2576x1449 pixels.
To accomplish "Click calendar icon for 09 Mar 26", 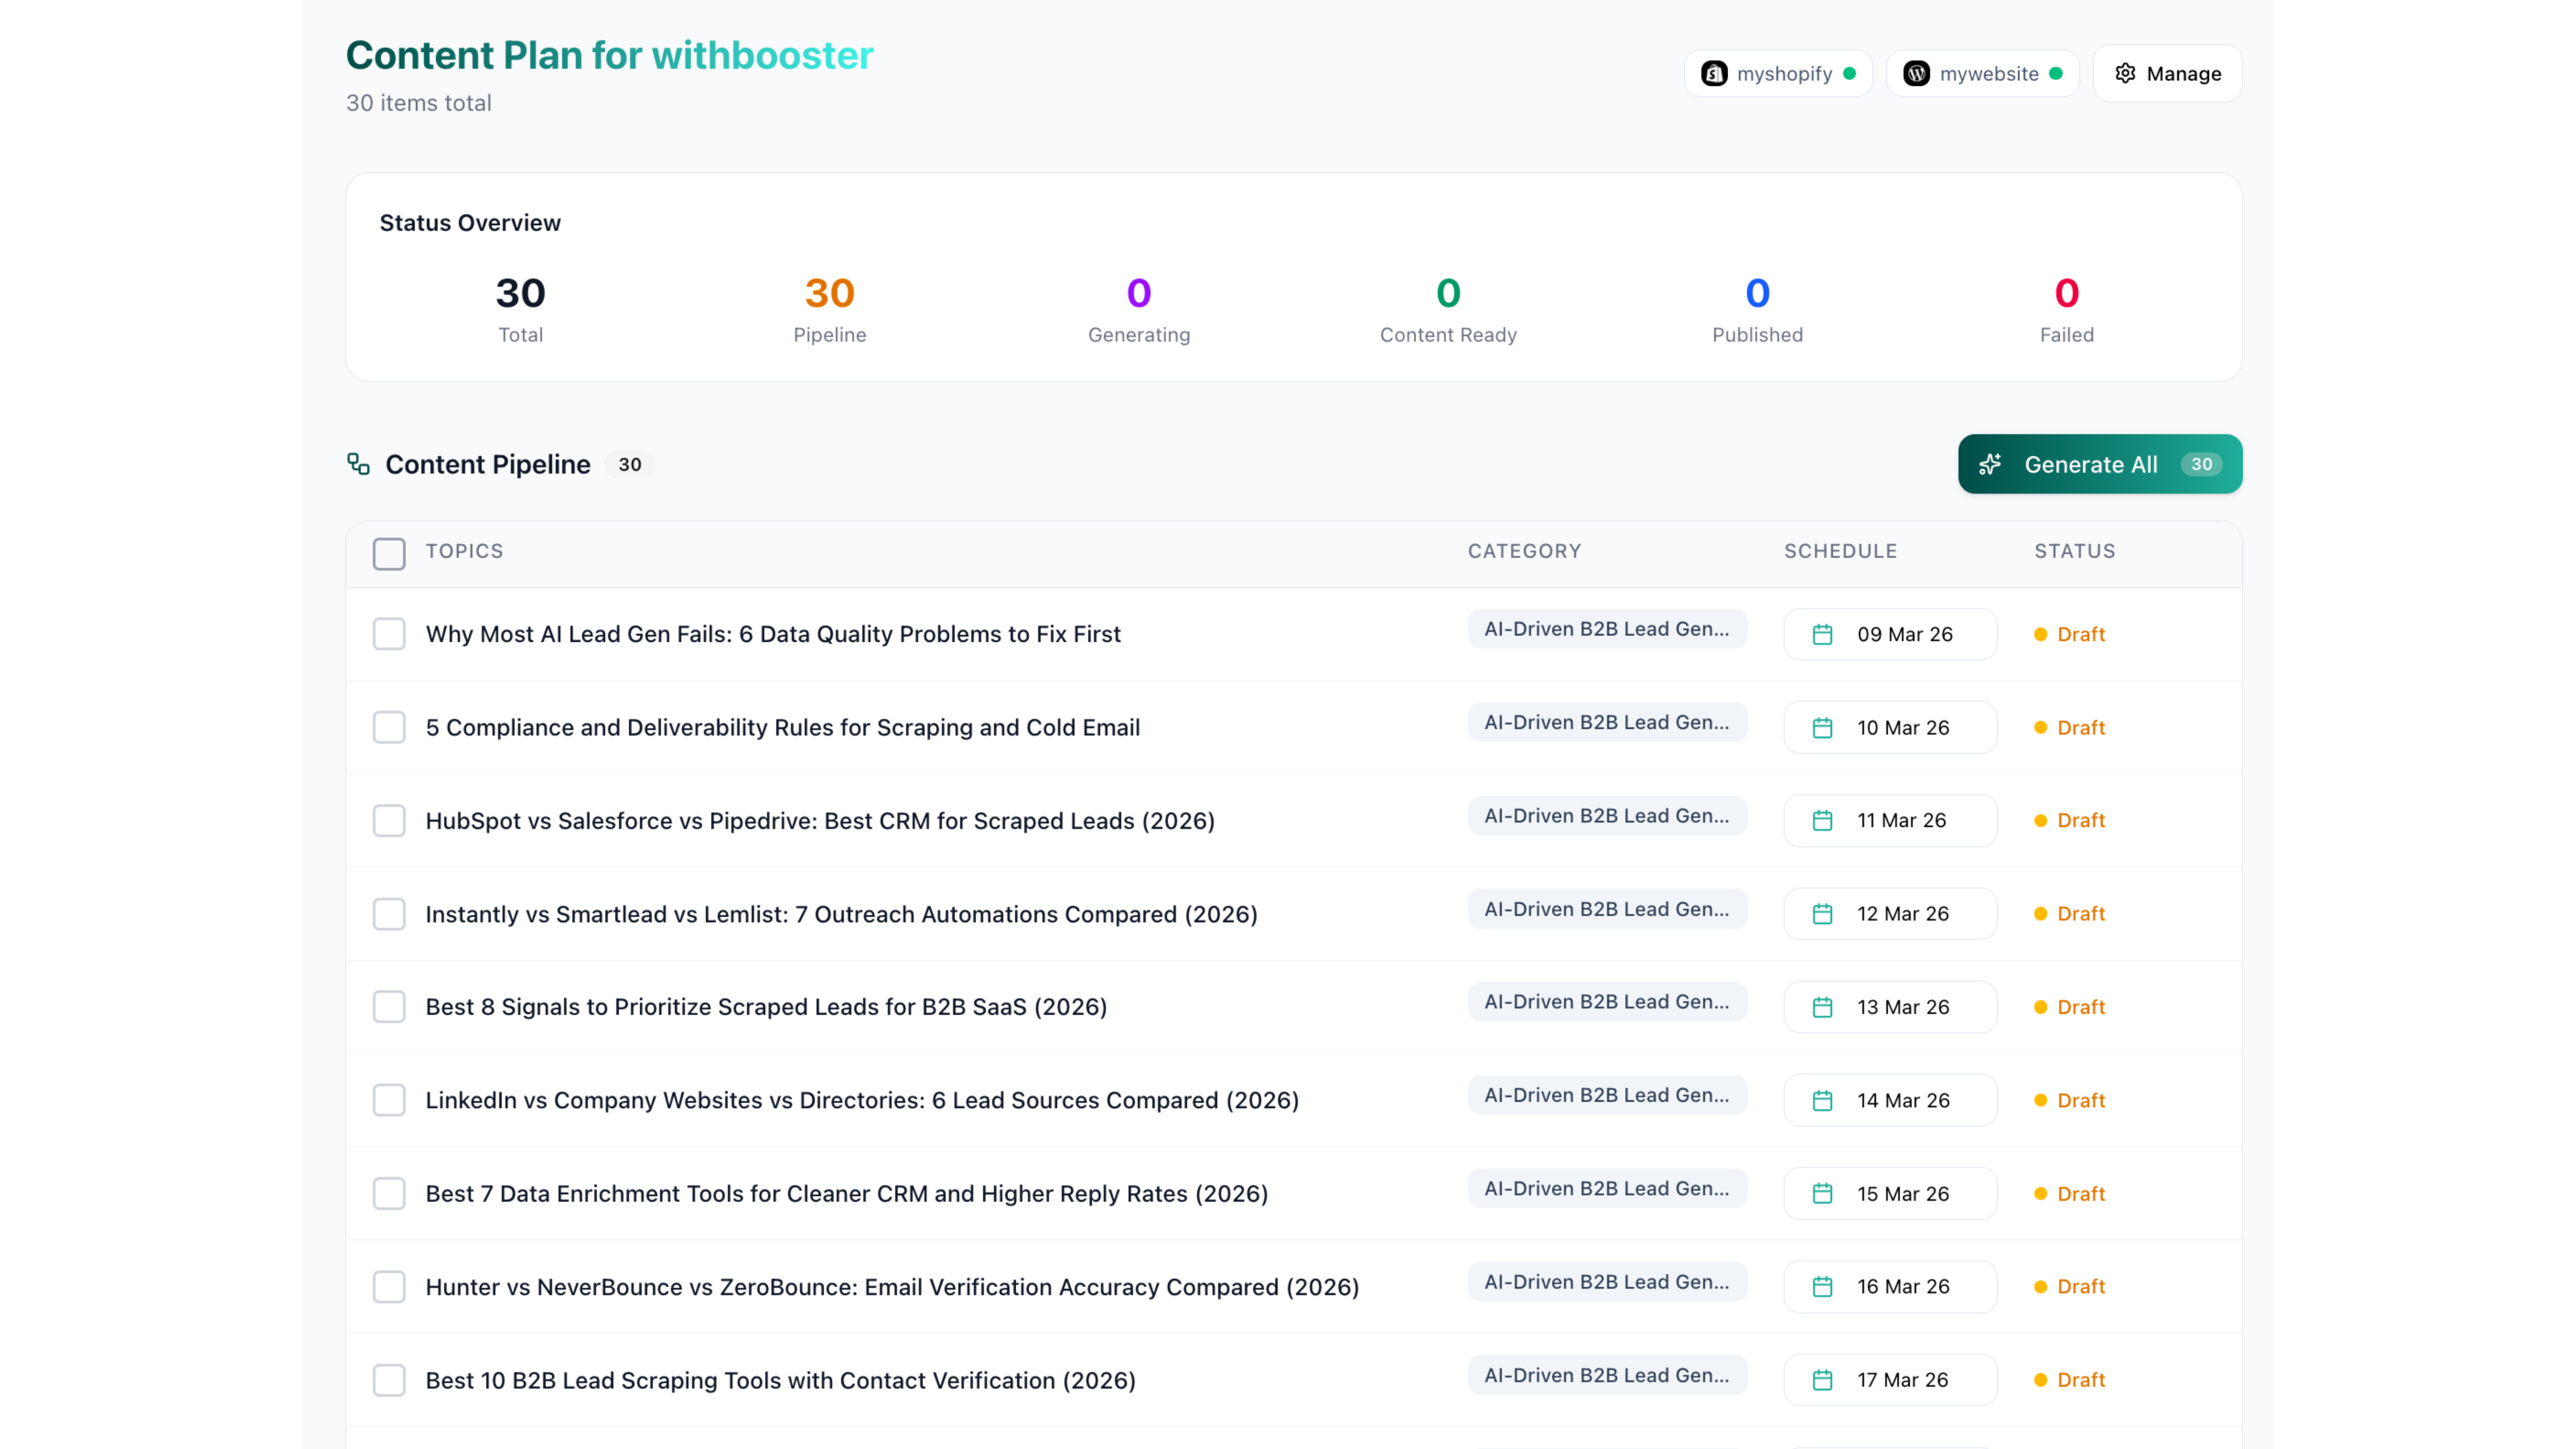I will pyautogui.click(x=1822, y=635).
